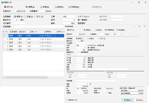Click 中工種 field showing 210
Image resolution: width=149 pixels, height=103 pixels.
click(81, 60)
